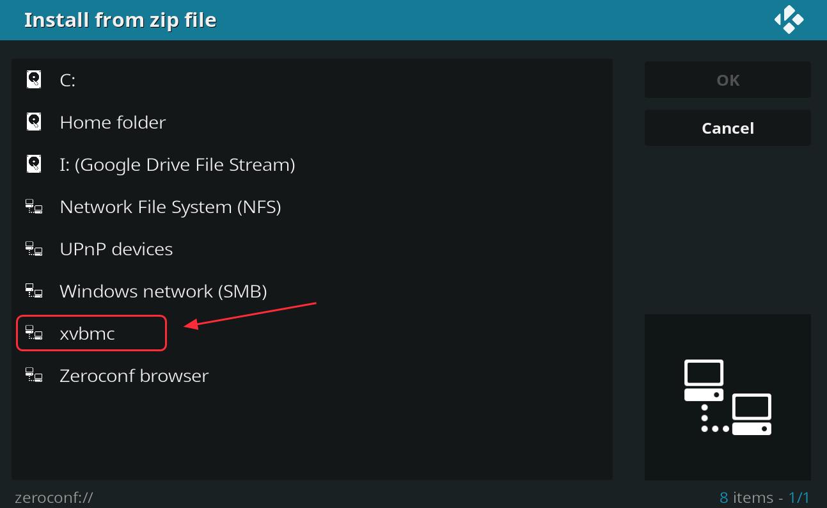Click the Kodi logo icon
Image resolution: width=827 pixels, height=508 pixels.
coord(789,19)
